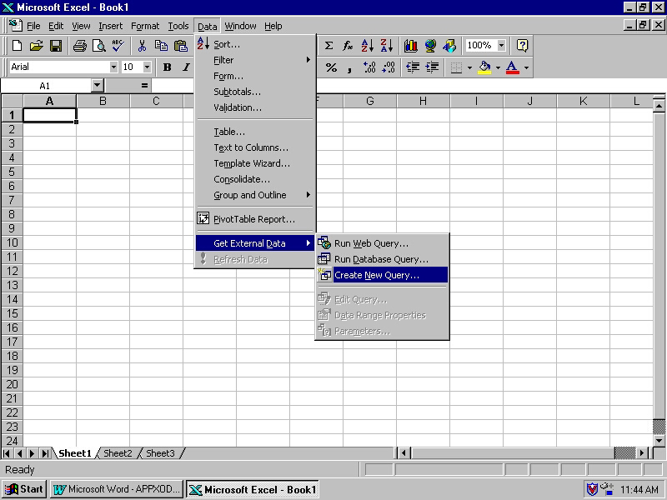Switch to Sheet3 tab

tap(160, 453)
